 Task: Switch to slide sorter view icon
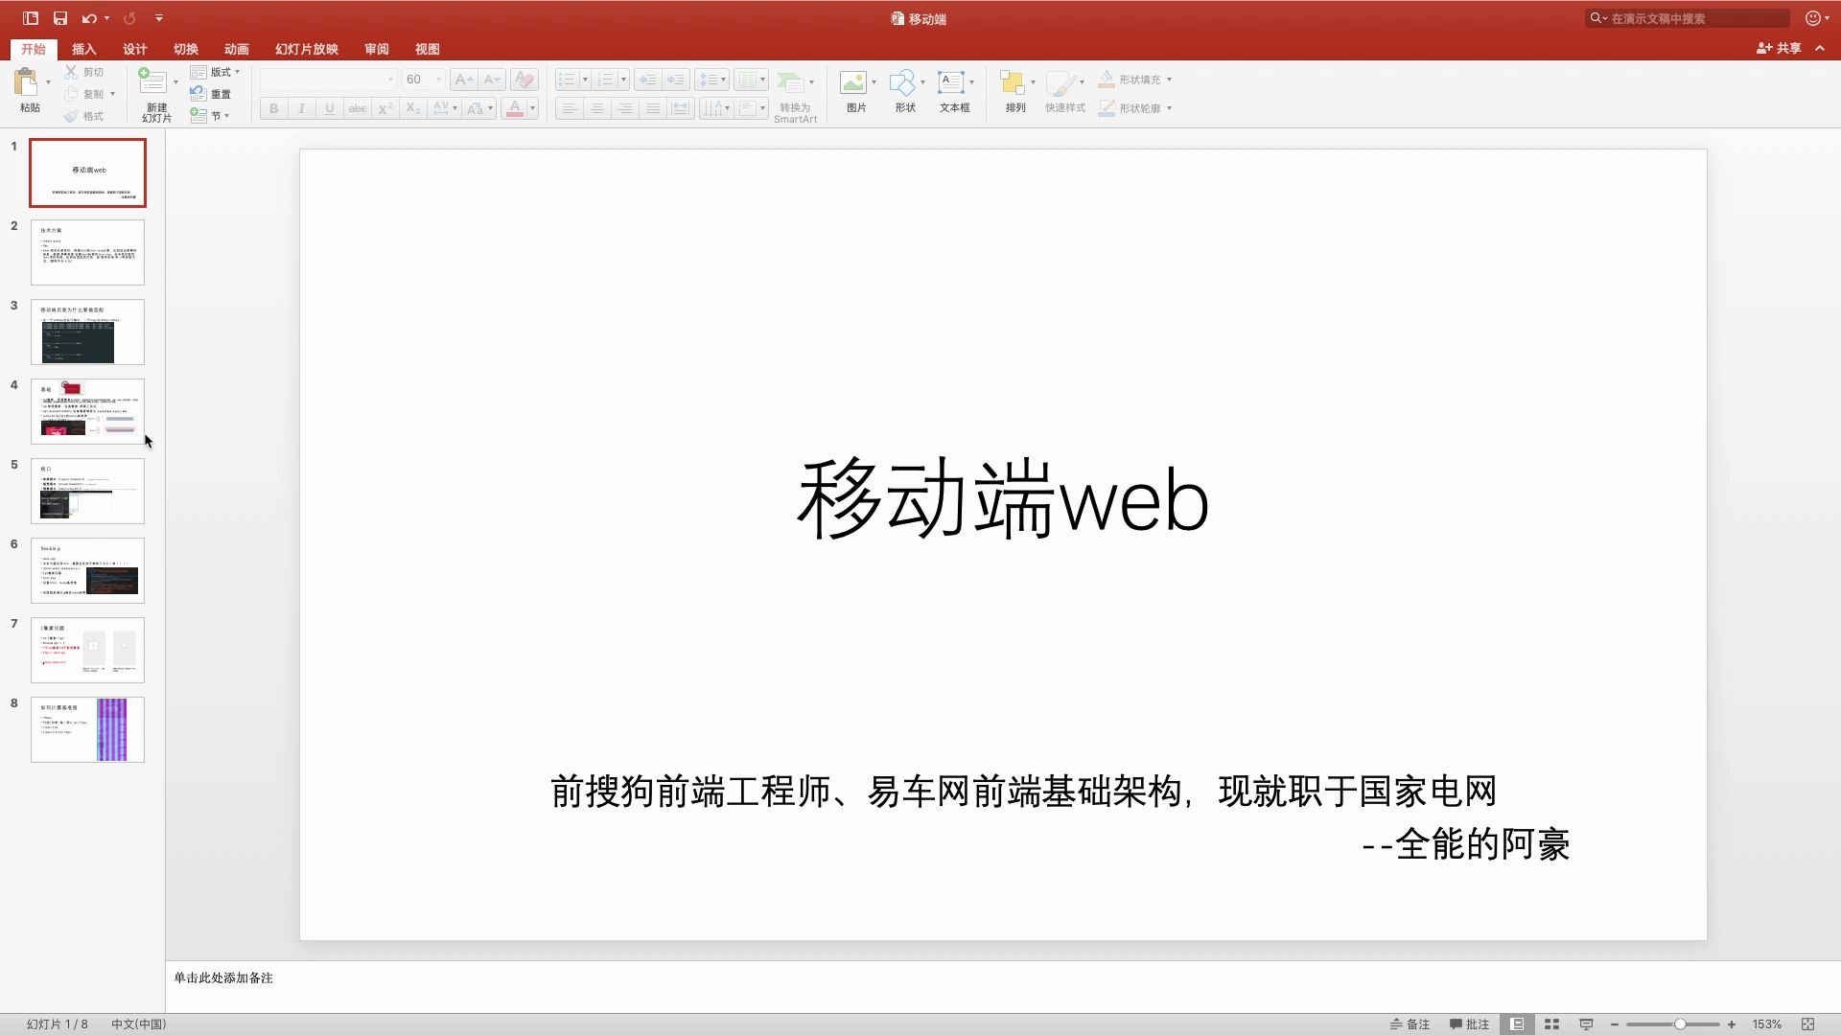coord(1551,1024)
